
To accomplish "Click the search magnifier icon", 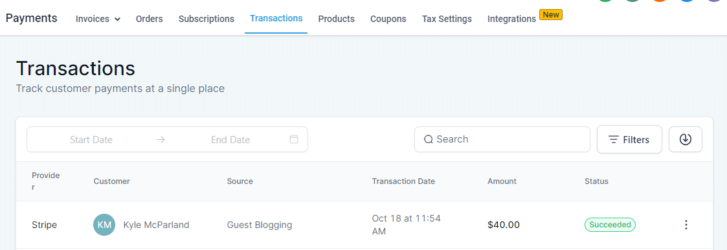I will point(429,139).
